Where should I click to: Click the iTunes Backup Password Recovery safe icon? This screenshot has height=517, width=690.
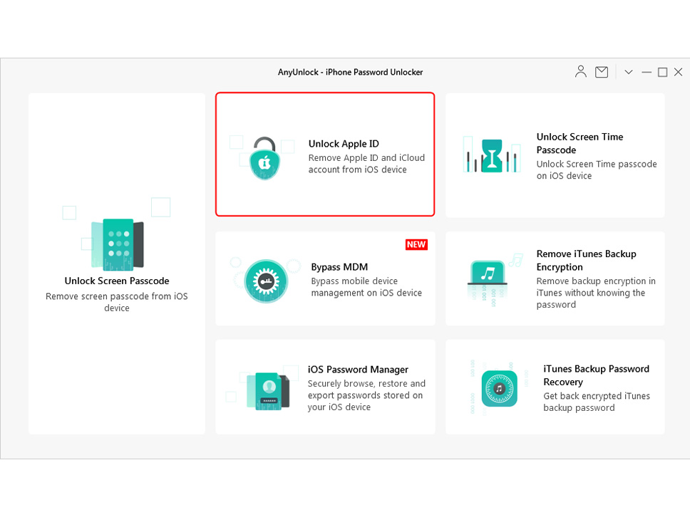(499, 389)
